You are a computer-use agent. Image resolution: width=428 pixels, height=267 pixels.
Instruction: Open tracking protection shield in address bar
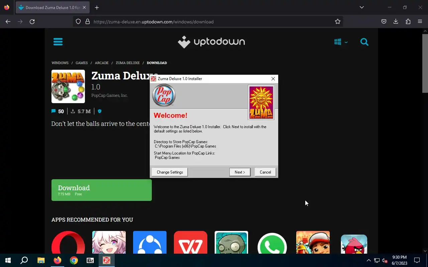(78, 22)
